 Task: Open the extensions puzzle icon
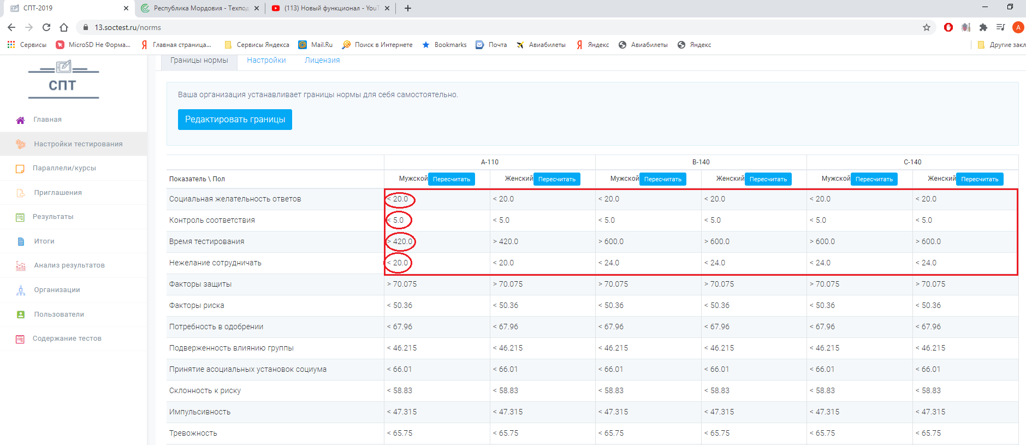pos(983,27)
